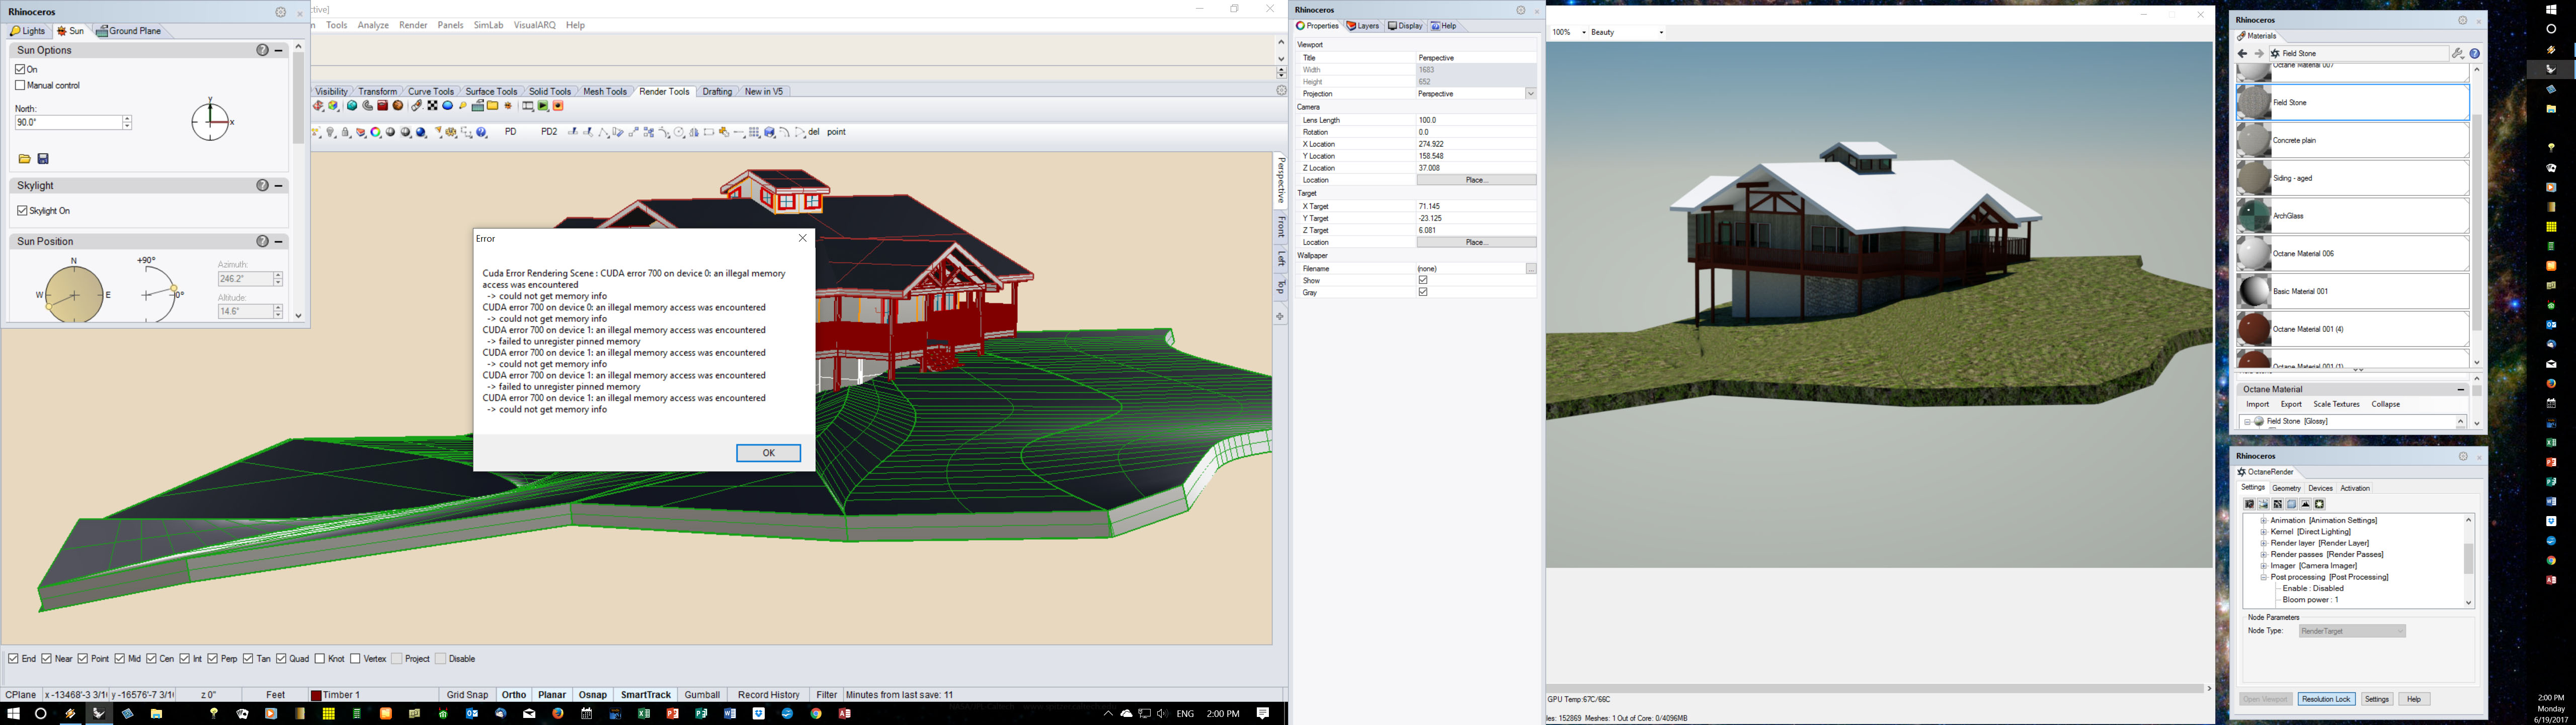Click the Rhino icon in Windows taskbar
2576x725 pixels.
tap(98, 714)
